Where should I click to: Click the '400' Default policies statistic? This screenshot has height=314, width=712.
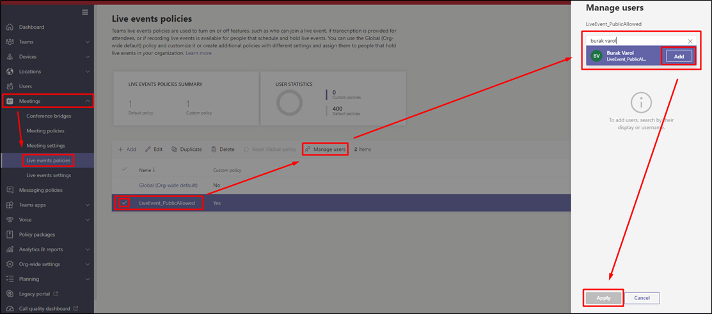tap(337, 109)
